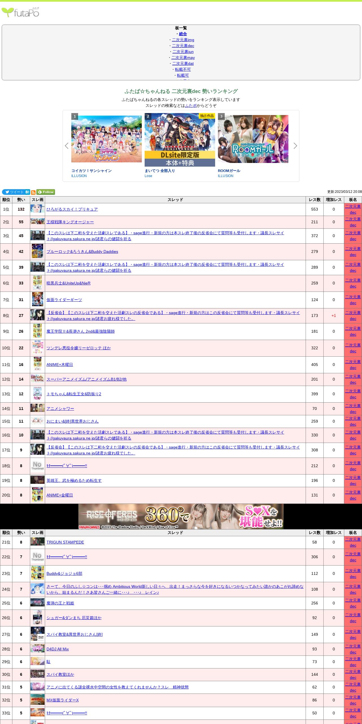
Task: Open thumbnail for D4DJ All Mix thread
Action: tap(37, 648)
